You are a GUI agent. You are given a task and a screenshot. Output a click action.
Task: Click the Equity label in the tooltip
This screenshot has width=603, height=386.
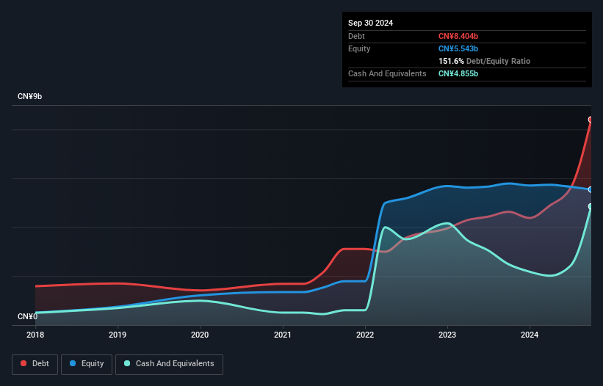[x=359, y=48]
